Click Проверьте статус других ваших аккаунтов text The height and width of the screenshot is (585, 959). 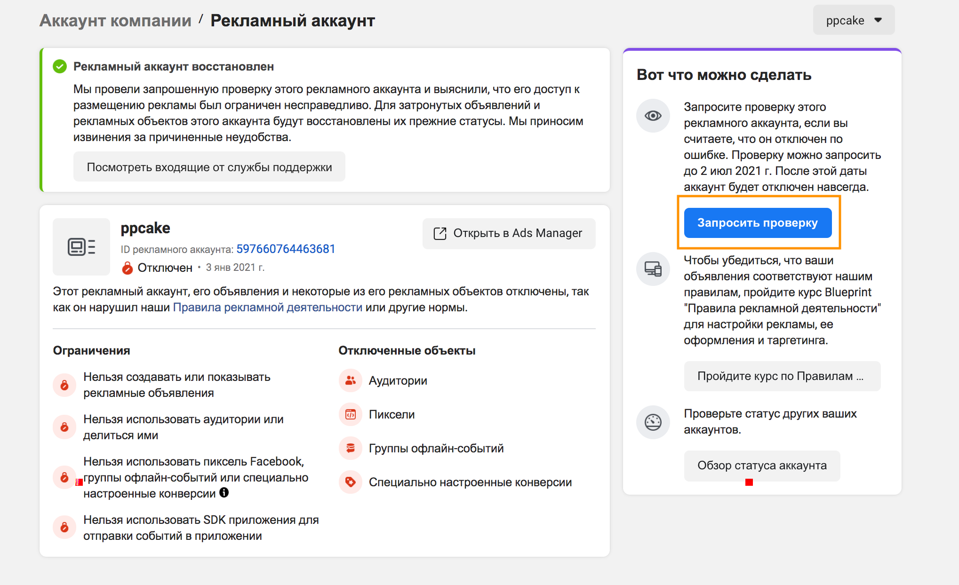click(x=770, y=421)
